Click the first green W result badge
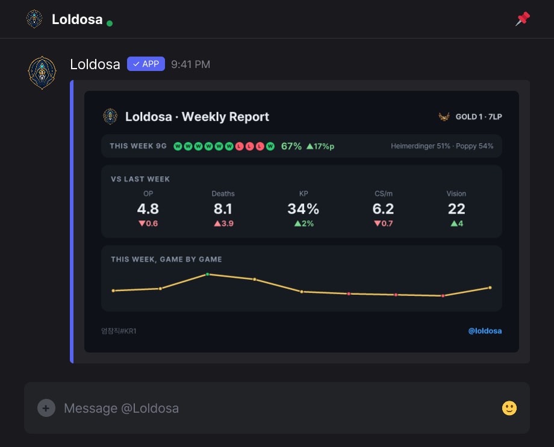Screen dimensions: 554x447 pyautogui.click(x=178, y=146)
